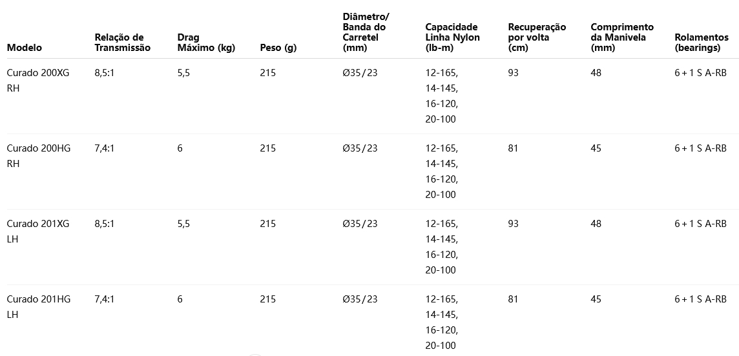This screenshot has width=739, height=356.
Task: Click the Curado 200XG RH model cell
Action: pos(39,81)
